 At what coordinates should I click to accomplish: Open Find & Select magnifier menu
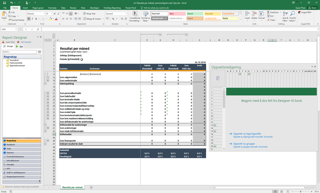tap(292, 17)
